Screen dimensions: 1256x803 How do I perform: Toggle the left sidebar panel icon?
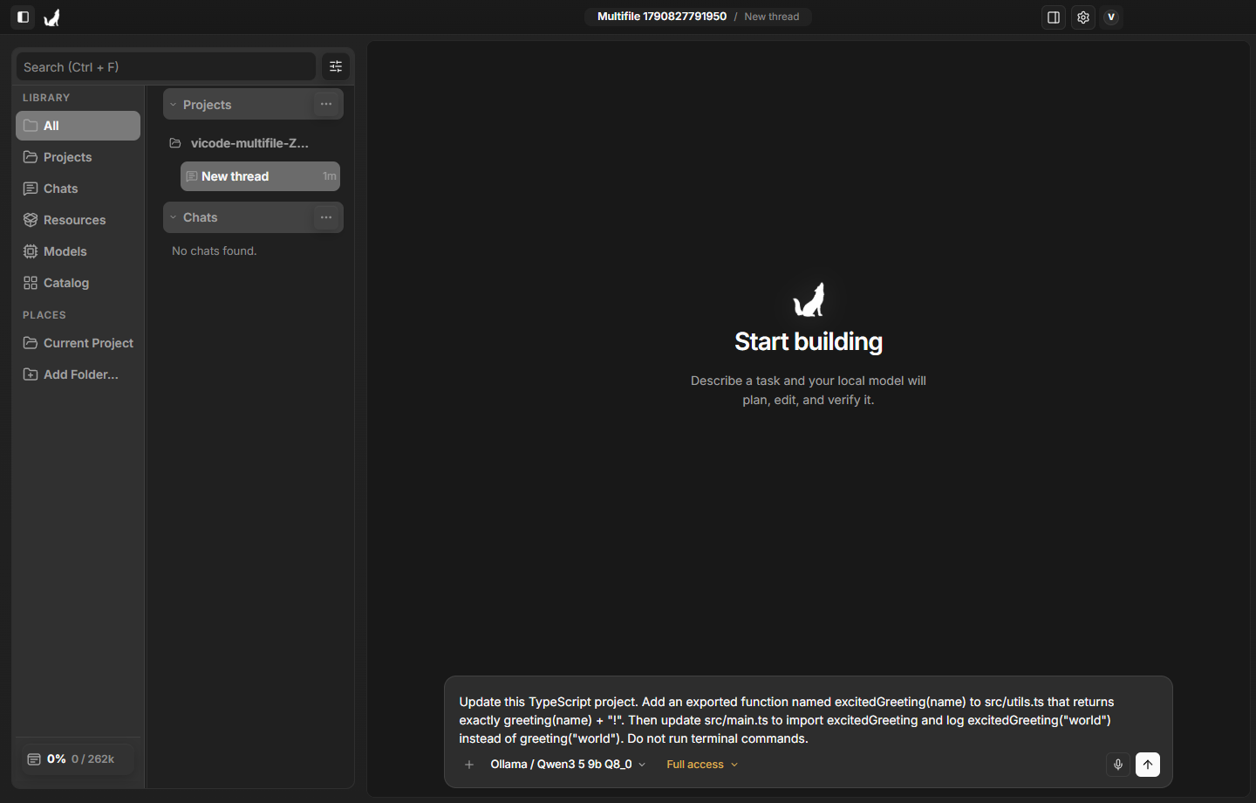point(24,17)
